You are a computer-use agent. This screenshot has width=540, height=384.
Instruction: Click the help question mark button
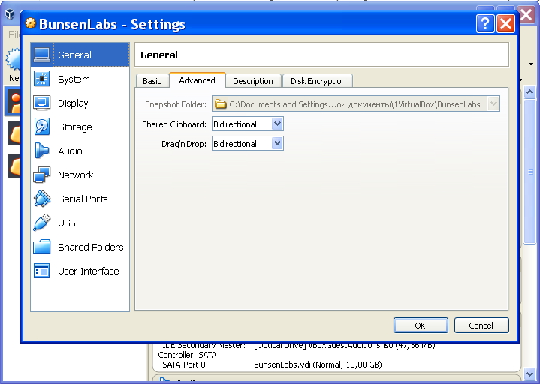click(485, 24)
